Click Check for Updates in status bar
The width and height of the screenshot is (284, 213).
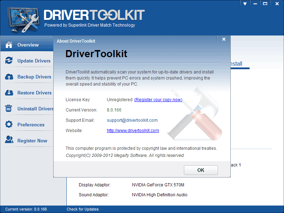pyautogui.click(x=83, y=209)
